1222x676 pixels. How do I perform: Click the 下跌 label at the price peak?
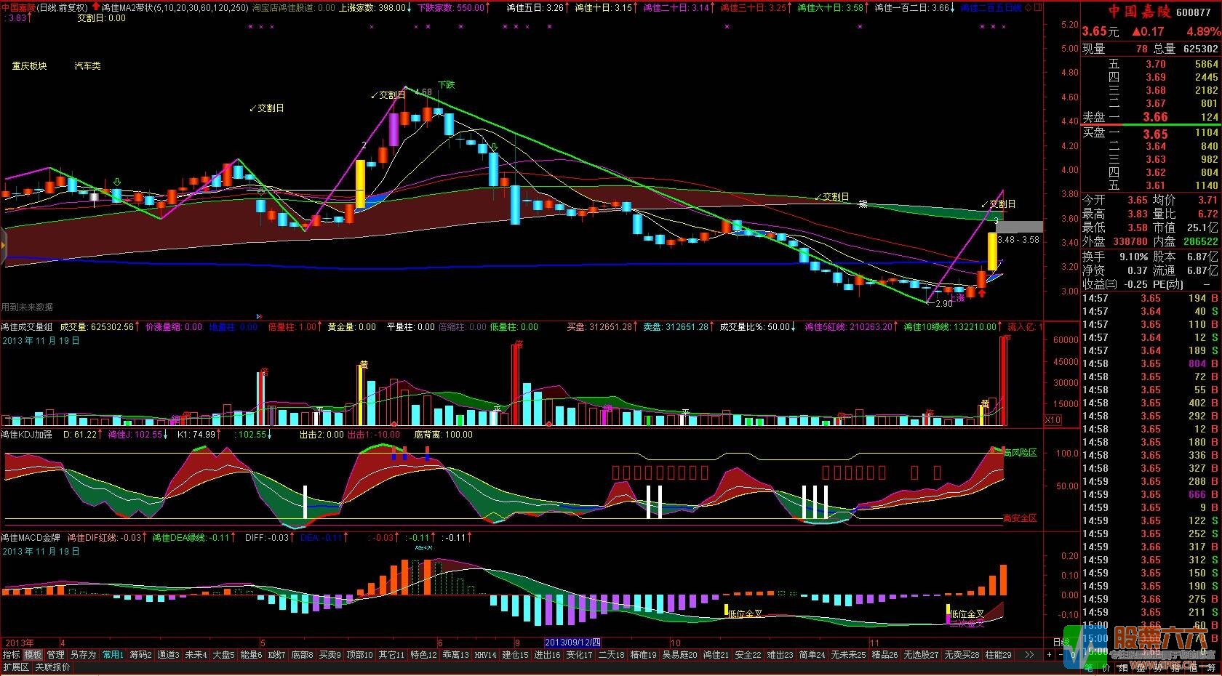pos(446,84)
